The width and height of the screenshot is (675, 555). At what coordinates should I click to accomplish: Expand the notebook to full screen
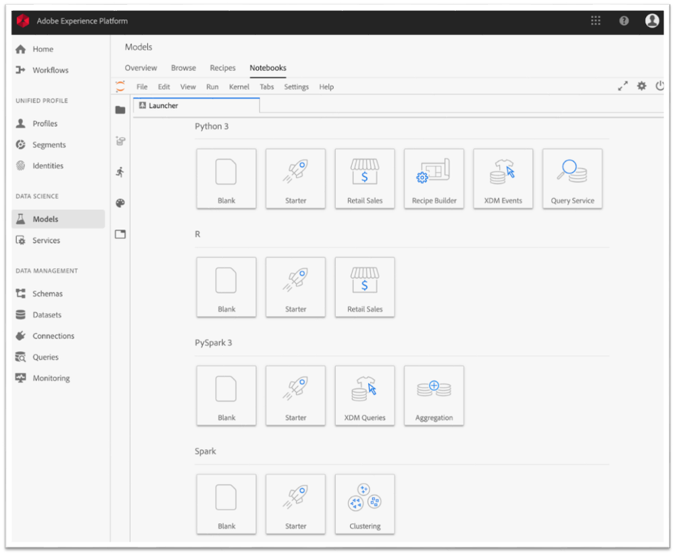(623, 86)
